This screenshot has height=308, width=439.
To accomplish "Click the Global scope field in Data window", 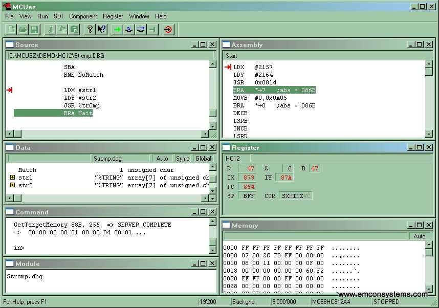I will point(203,159).
